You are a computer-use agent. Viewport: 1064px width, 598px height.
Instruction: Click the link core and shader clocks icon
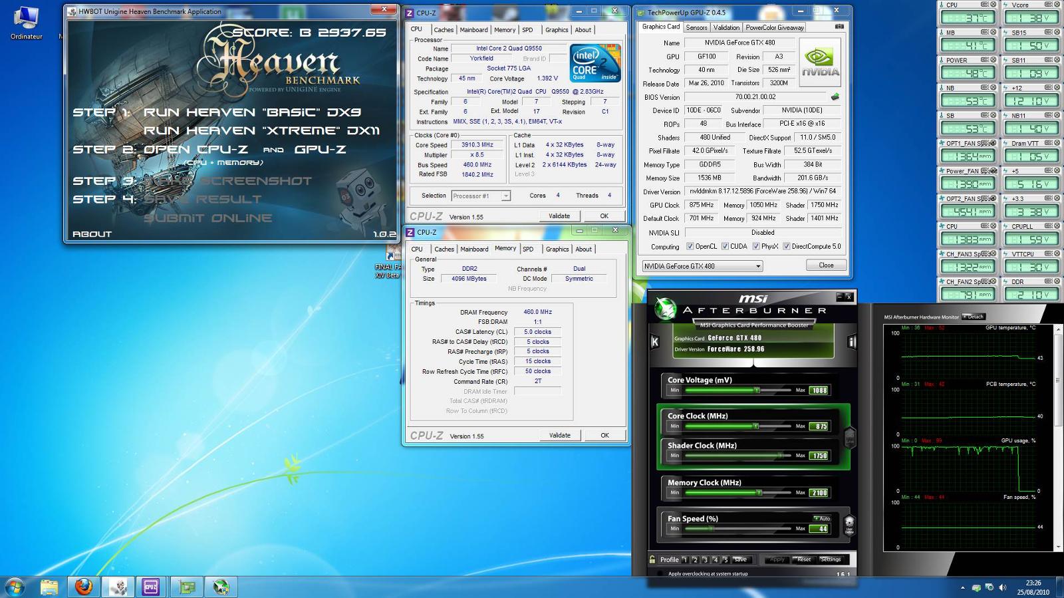(849, 438)
